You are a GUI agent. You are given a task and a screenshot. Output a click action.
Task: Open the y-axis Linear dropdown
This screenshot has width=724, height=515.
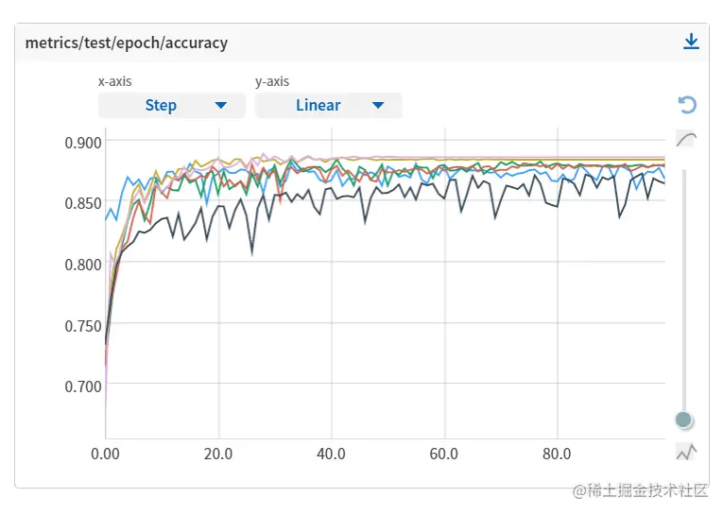coord(329,105)
